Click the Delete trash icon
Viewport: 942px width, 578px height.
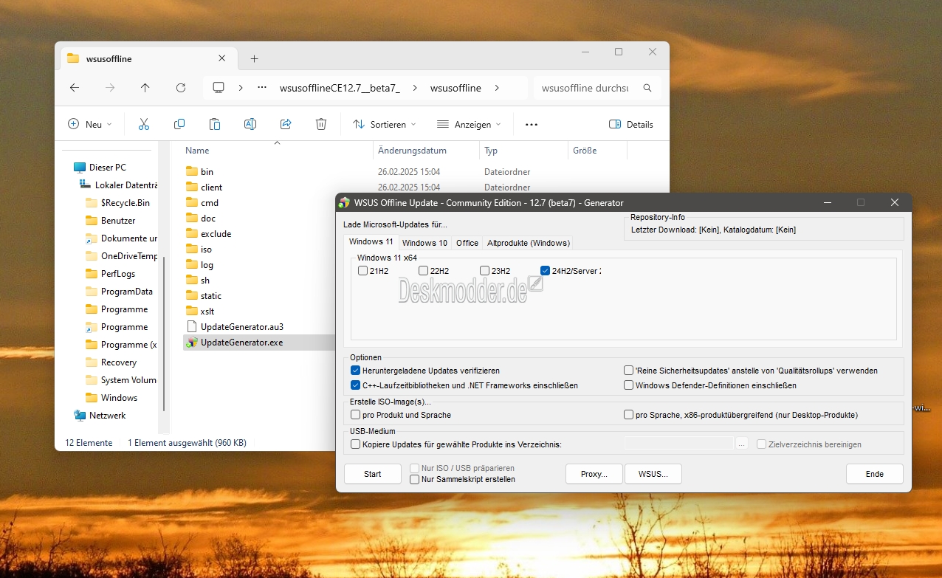pos(321,124)
